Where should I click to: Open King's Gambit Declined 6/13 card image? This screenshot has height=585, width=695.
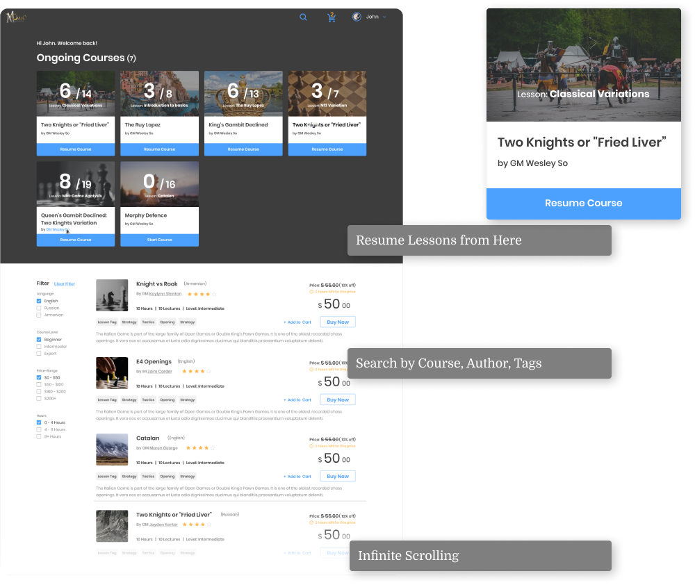point(243,94)
